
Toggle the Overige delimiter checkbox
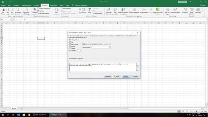(70, 51)
